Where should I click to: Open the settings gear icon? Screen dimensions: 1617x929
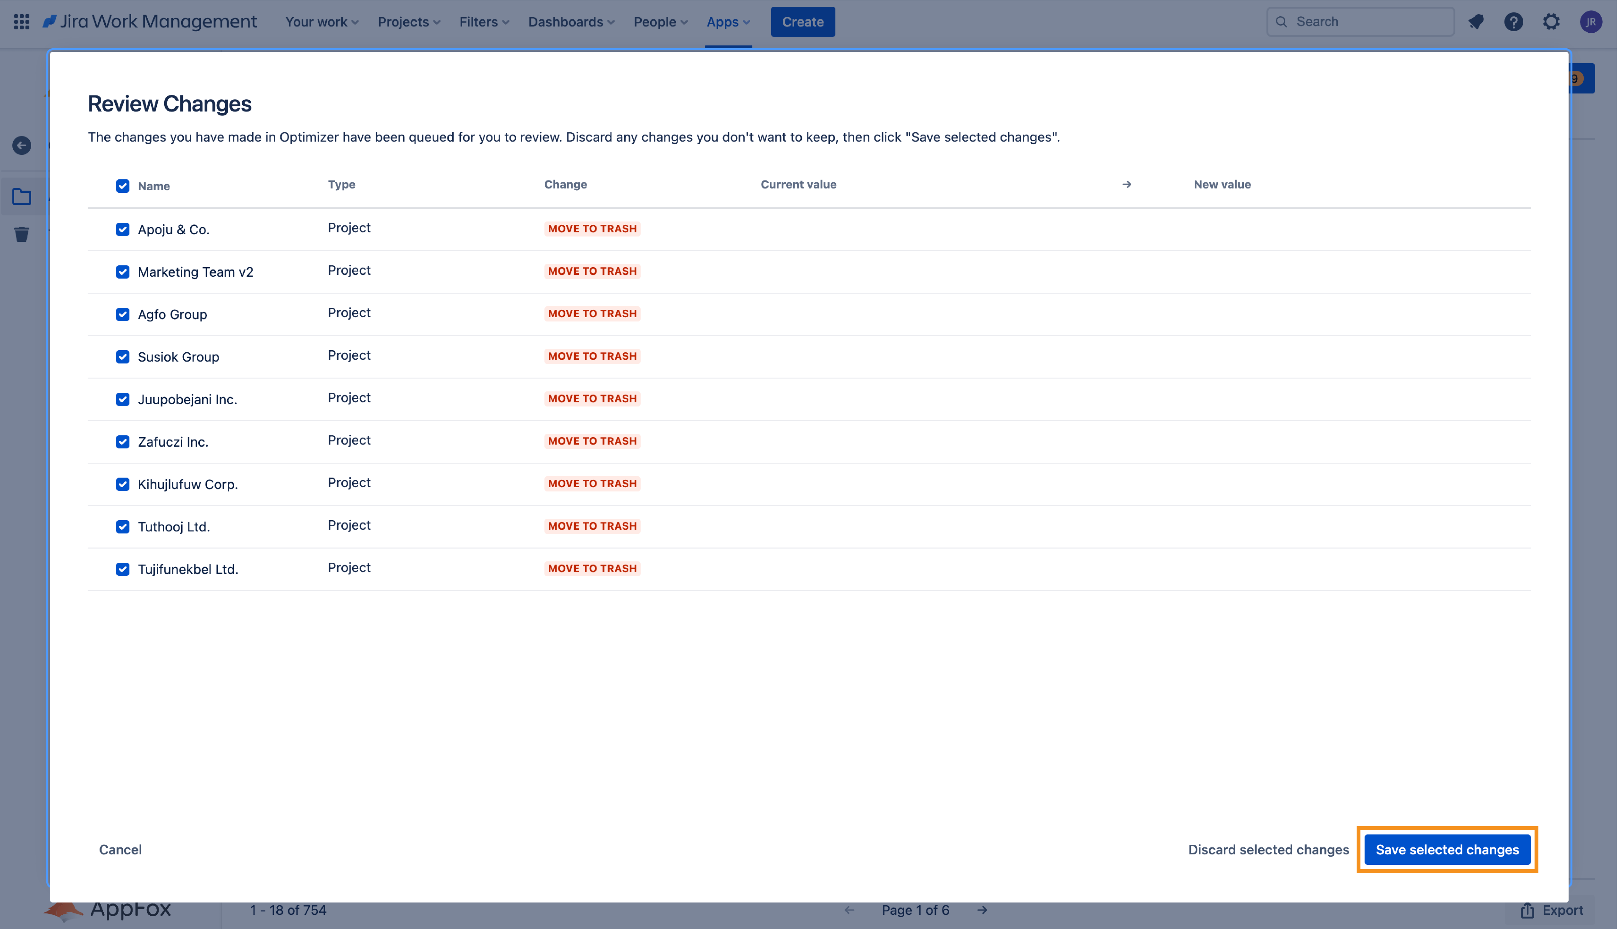coord(1551,22)
